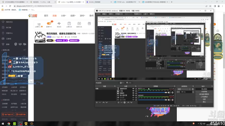Image resolution: width=225 pixels, height=126 pixels.
Task: Start the virtual camera in OBS
Action: [204, 94]
